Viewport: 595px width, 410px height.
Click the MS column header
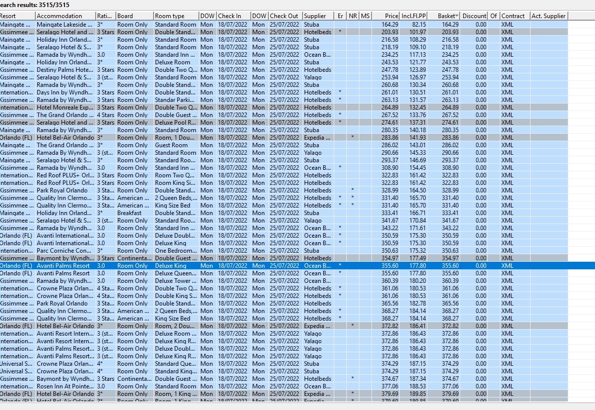(x=365, y=16)
